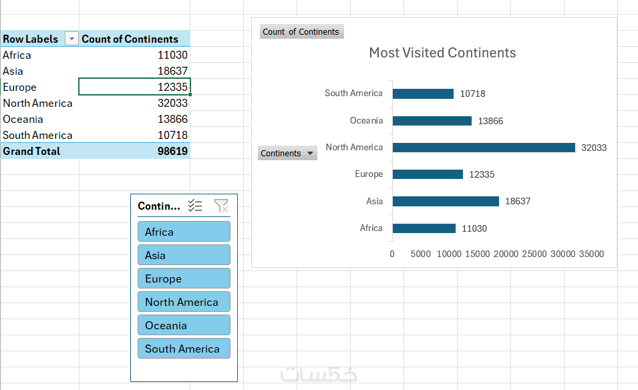
Task: Toggle multi-select in the Continents slicer
Action: coord(195,206)
